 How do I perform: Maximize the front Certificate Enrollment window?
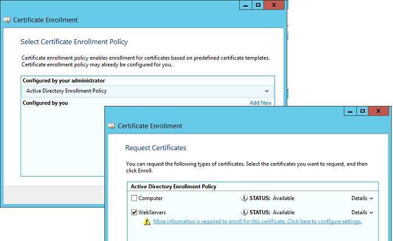[x=363, y=111]
